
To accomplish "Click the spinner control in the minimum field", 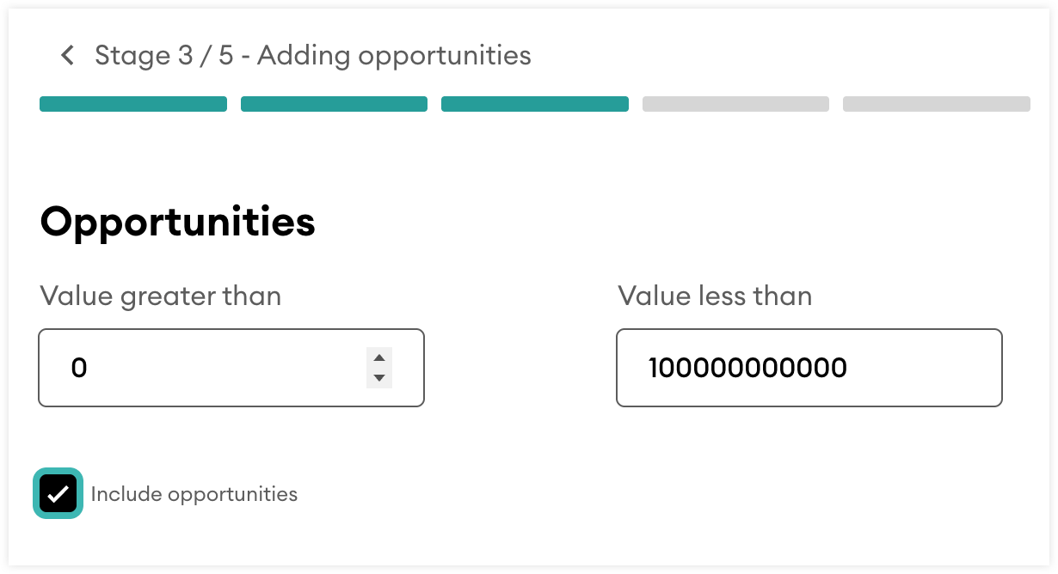I will [379, 368].
